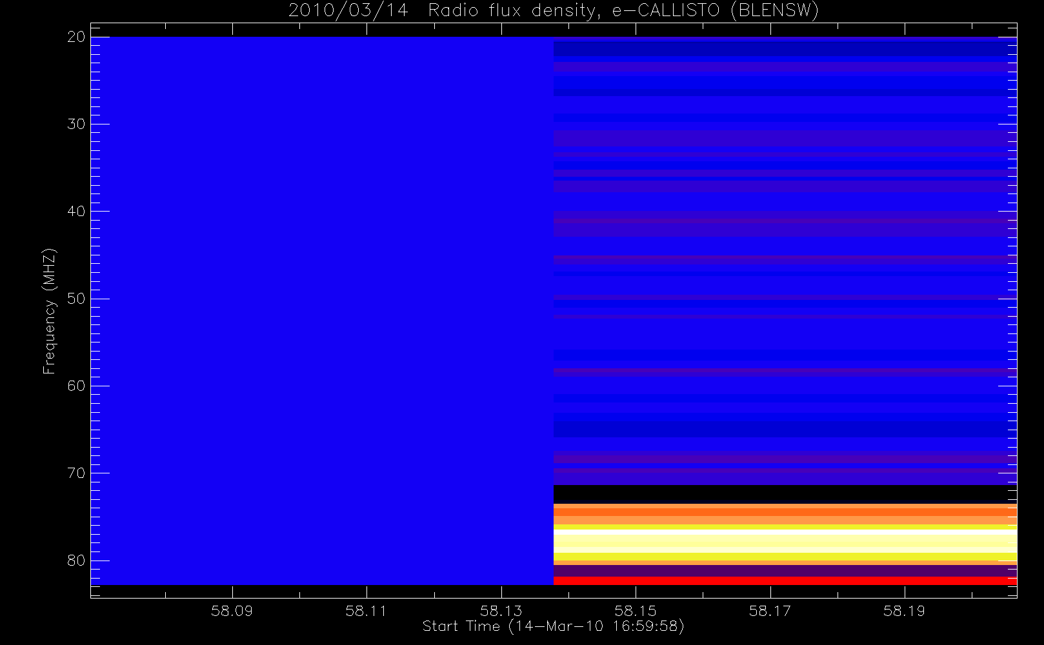
Task: Click the 'Start Time (14-Mar-10 16:59:58)' label
Action: pyautogui.click(x=553, y=626)
